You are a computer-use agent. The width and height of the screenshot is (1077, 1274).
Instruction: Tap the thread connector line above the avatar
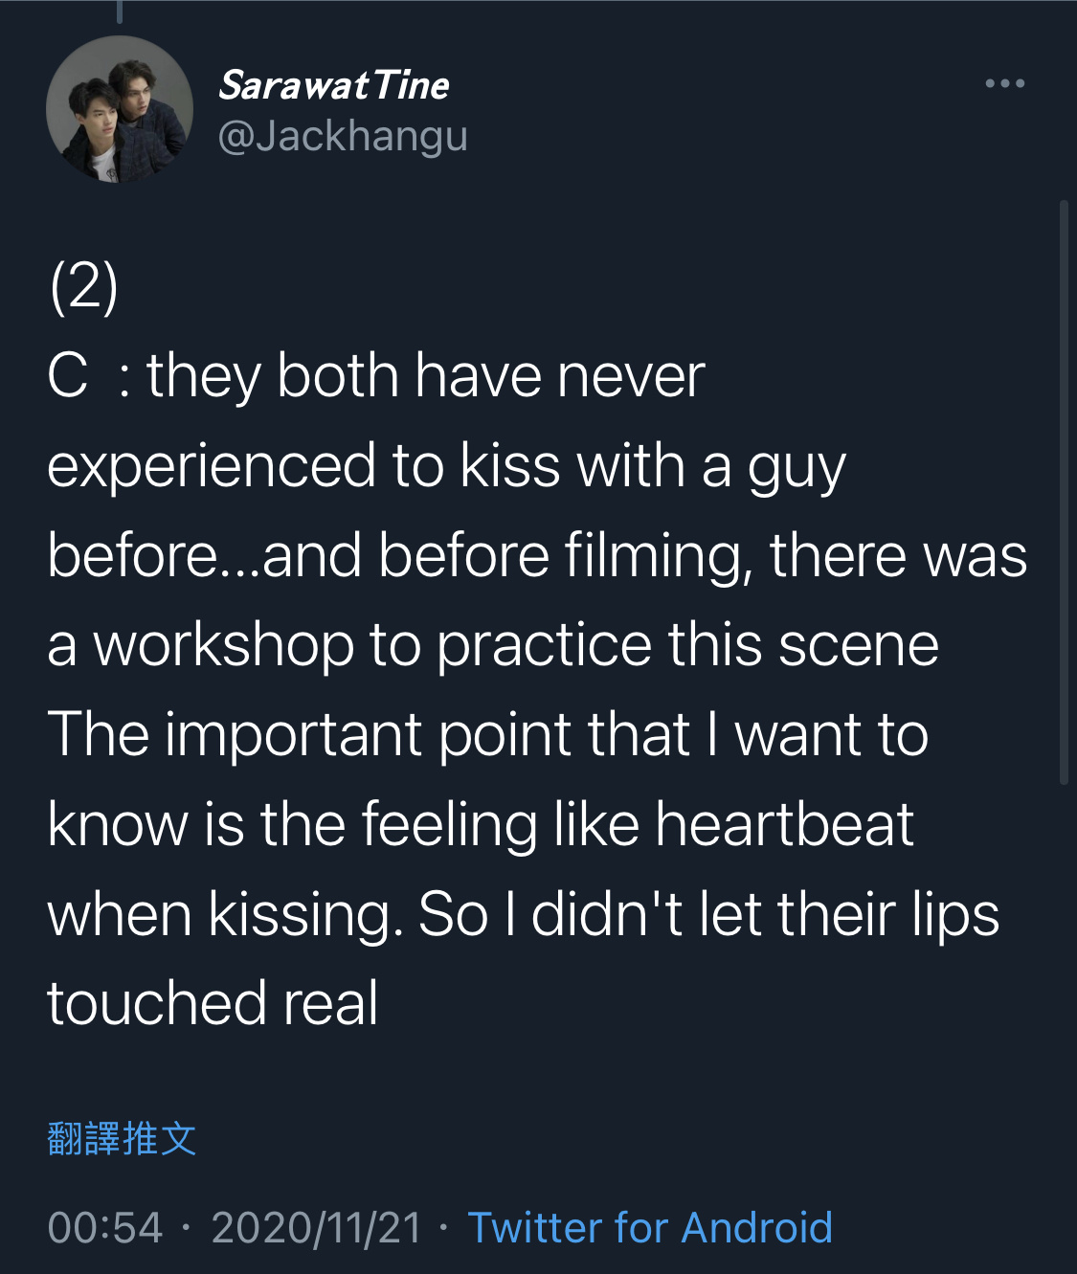[x=120, y=11]
